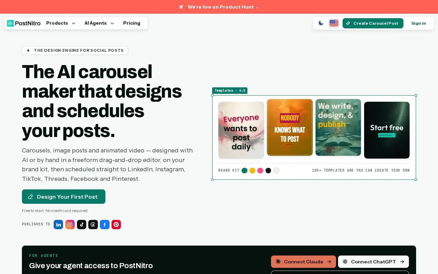This screenshot has width=438, height=274.
Task: Select the 'Everyone wants to post daily' template
Action: (x=241, y=130)
